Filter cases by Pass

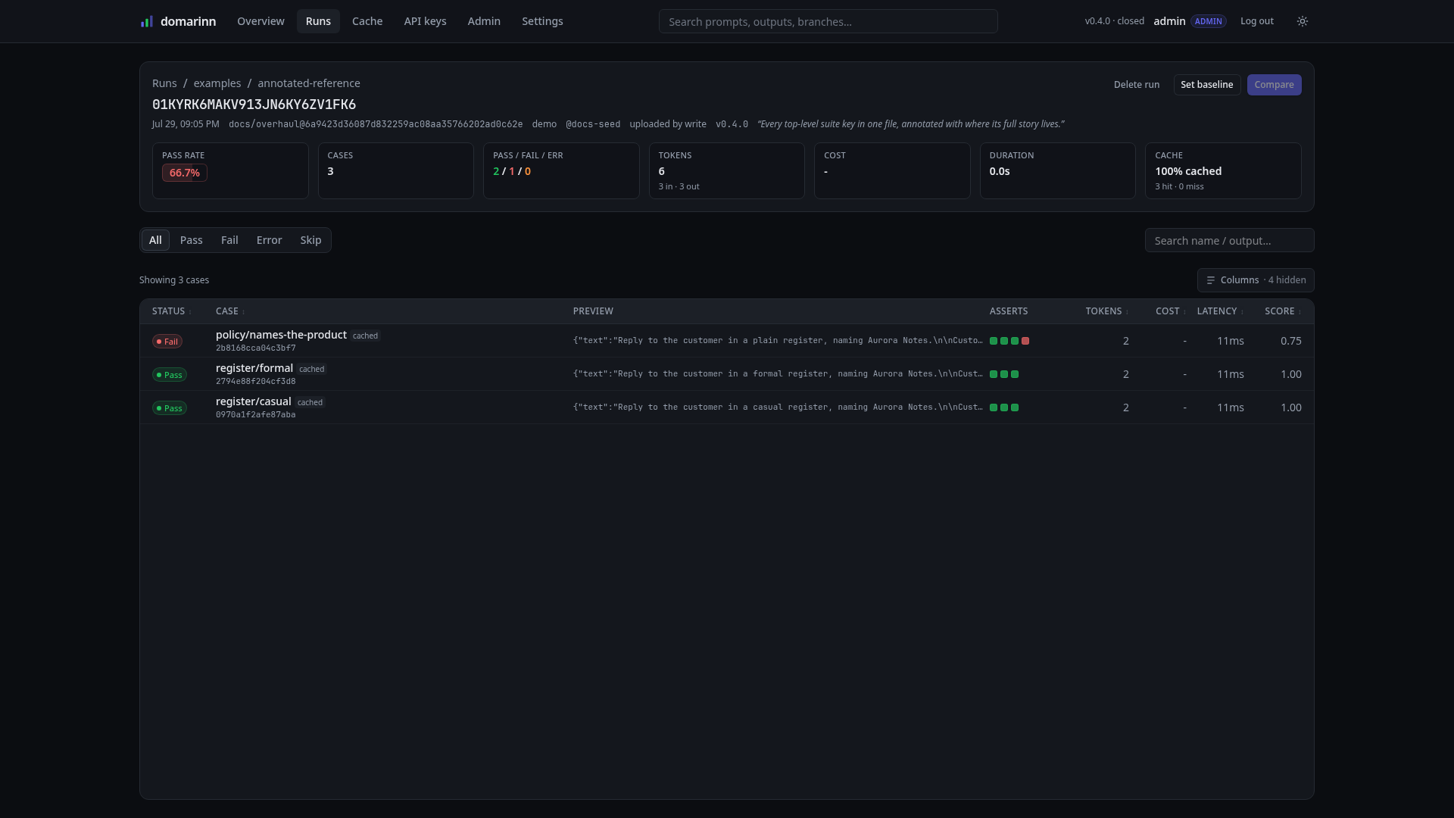[x=192, y=240]
